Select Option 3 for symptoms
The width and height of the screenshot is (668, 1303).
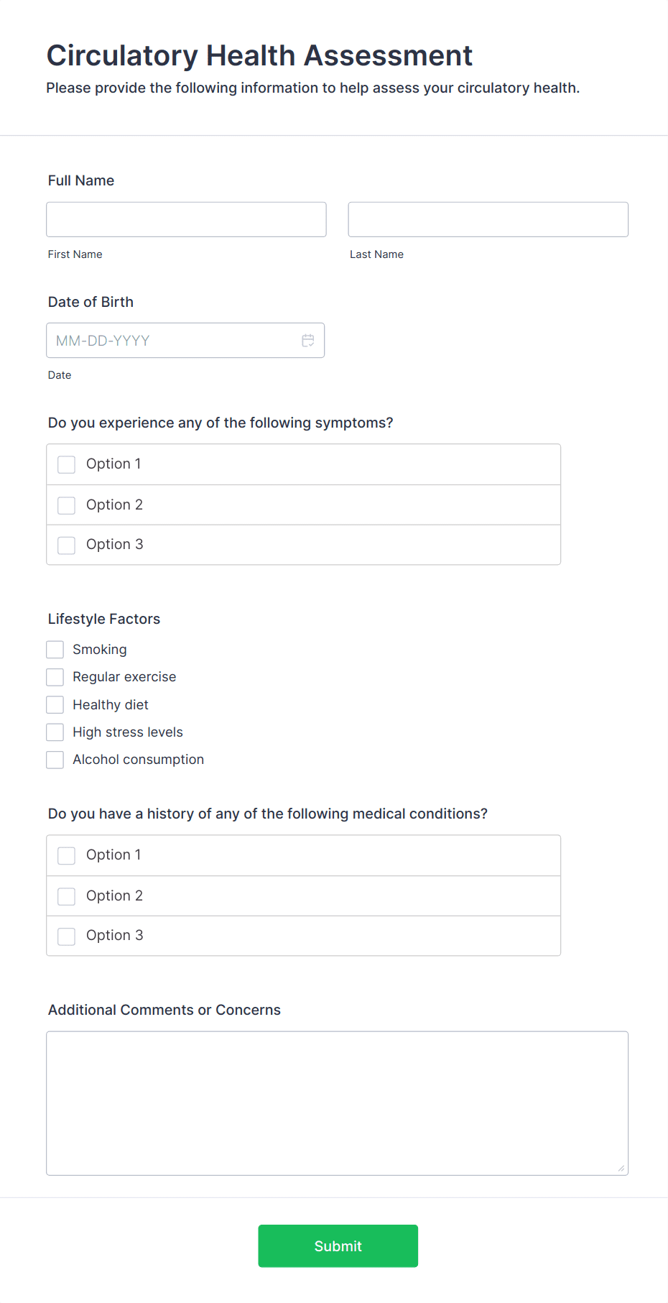tap(66, 545)
